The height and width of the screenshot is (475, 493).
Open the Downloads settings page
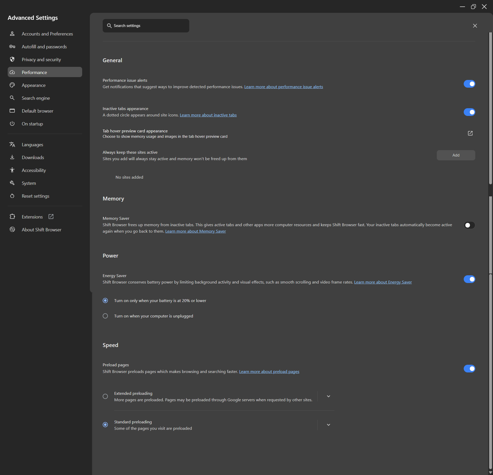[45, 157]
